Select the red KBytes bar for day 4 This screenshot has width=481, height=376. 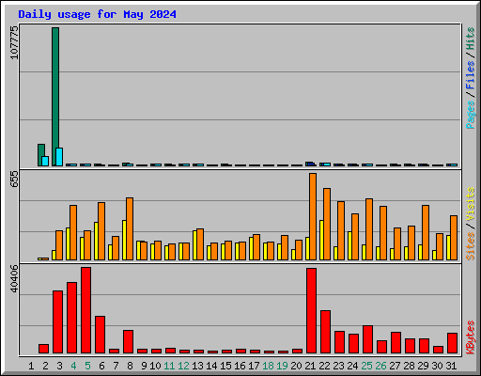[72, 318]
